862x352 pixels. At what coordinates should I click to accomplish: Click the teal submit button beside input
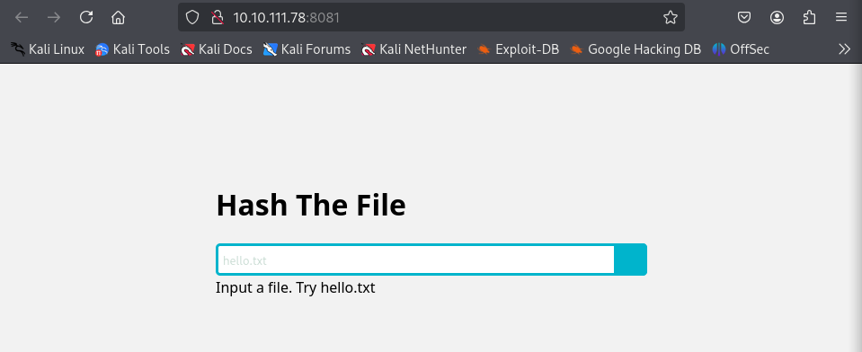pos(630,260)
